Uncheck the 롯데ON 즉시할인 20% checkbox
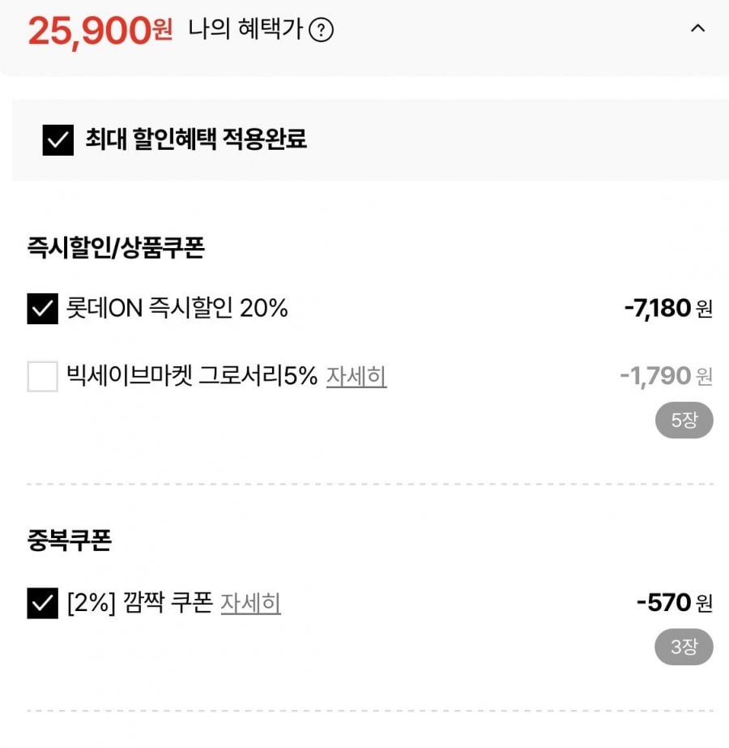The height and width of the screenshot is (748, 729). tap(42, 309)
